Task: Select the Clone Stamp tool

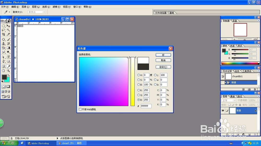Action: [x=3, y=44]
